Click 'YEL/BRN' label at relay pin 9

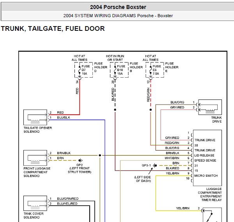click(172, 173)
